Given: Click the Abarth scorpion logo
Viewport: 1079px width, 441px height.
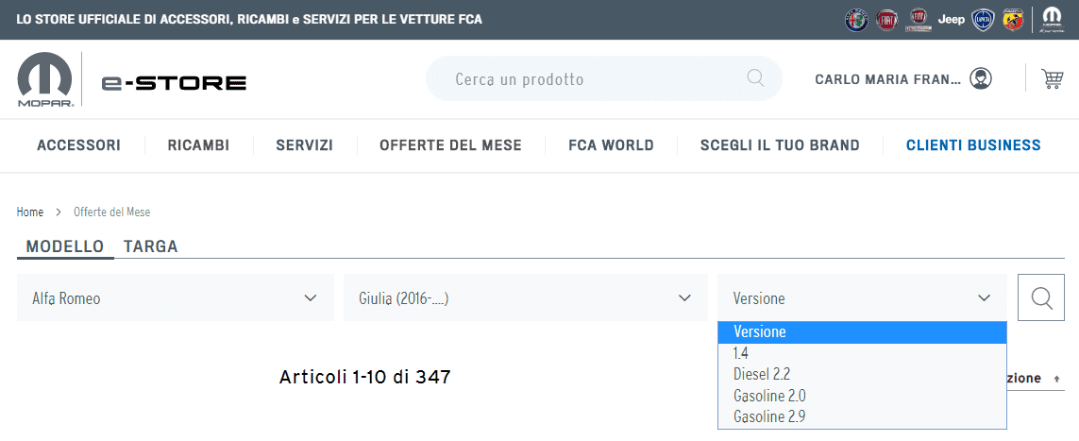Looking at the screenshot, I should pos(1013,20).
